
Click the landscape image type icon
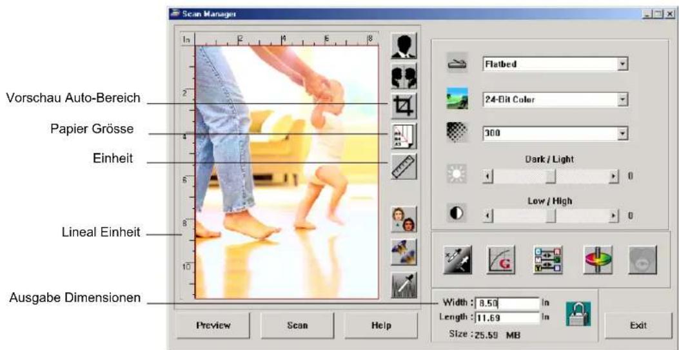[457, 98]
